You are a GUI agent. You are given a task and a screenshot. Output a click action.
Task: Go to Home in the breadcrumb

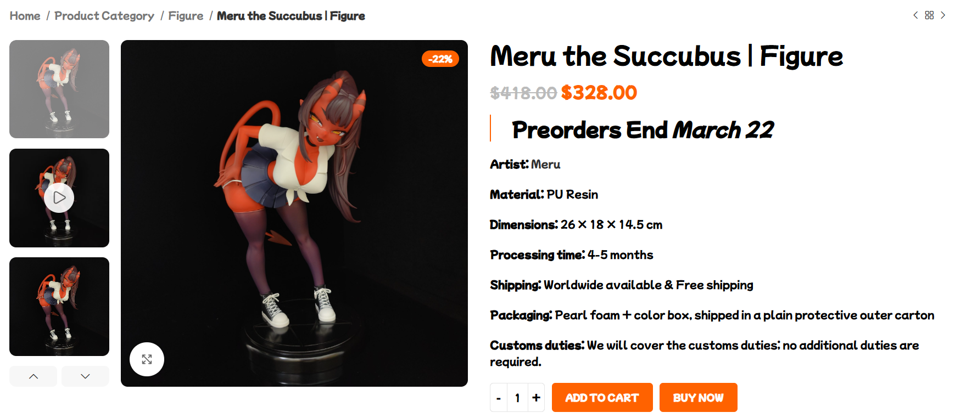[x=25, y=16]
